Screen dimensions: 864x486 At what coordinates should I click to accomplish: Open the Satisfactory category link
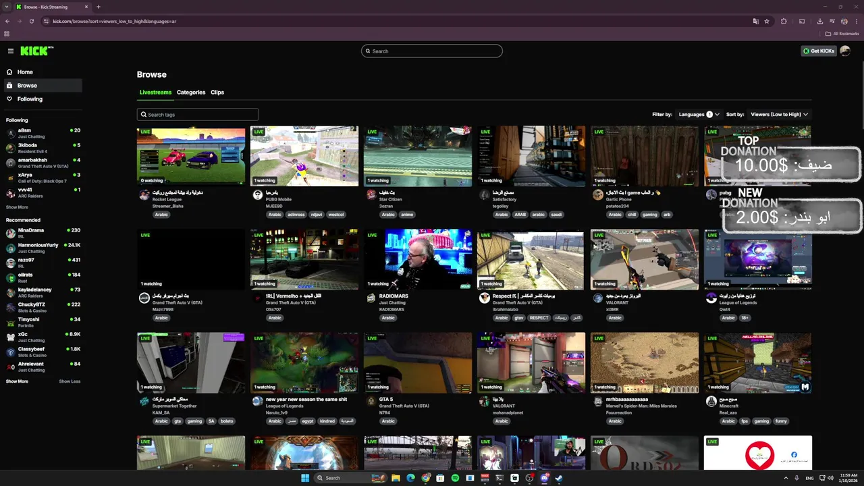click(505, 200)
